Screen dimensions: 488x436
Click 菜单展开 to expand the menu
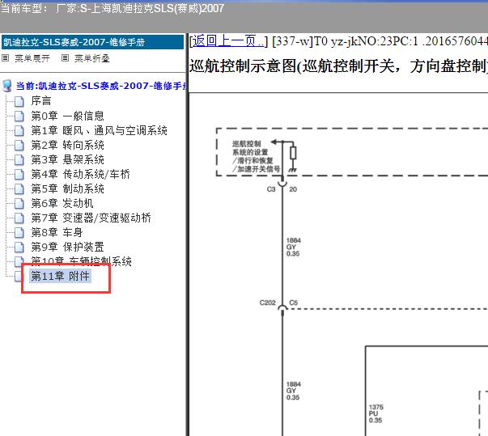[x=32, y=58]
